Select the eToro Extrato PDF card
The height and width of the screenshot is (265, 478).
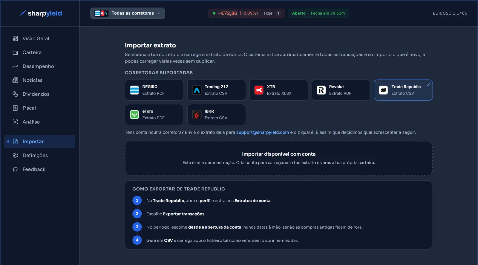[154, 114]
